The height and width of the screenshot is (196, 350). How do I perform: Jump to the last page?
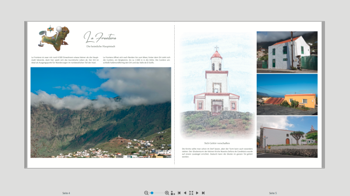tap(203, 193)
